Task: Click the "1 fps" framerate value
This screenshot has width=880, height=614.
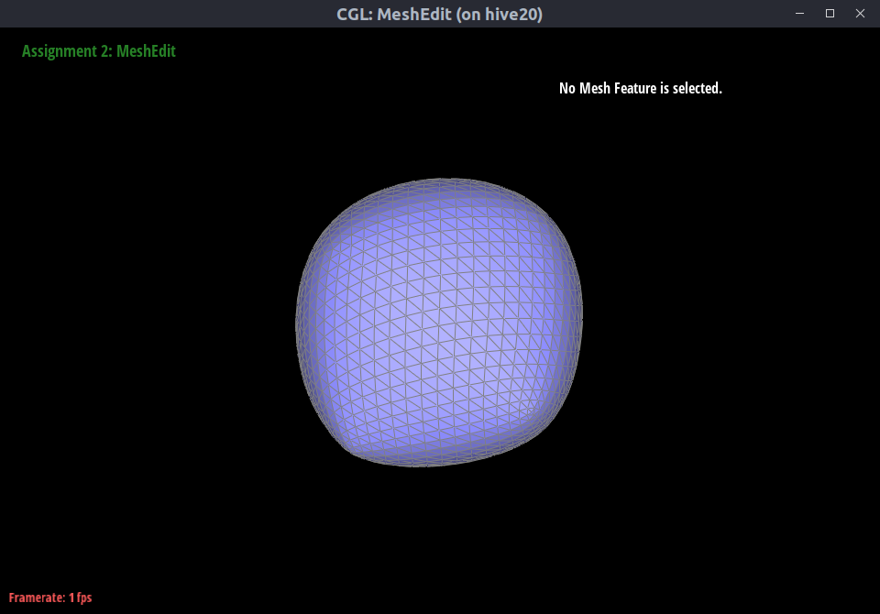Action: [80, 598]
